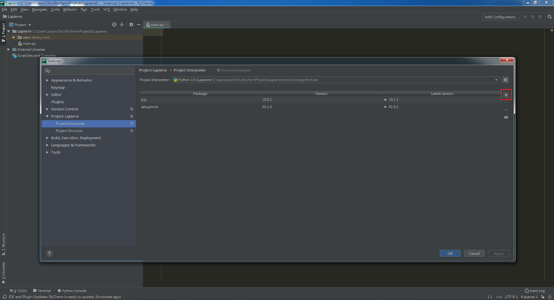Toggle show early releases eye icon
Screen dimensions: 554x300
tap(506, 118)
